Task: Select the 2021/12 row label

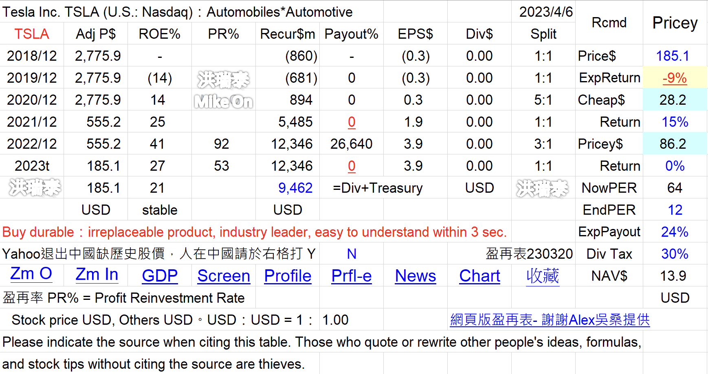Action: 32,122
